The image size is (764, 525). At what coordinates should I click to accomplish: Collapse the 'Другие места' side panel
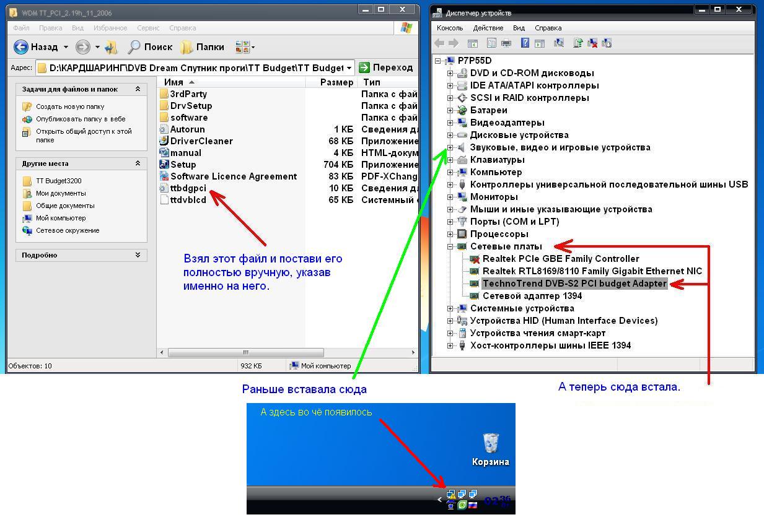point(138,163)
